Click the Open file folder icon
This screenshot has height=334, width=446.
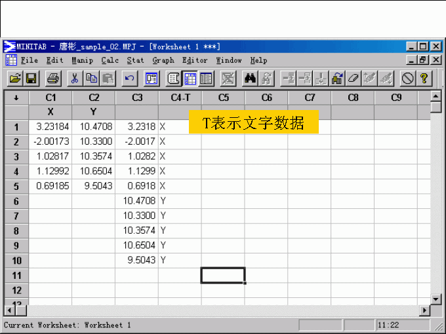click(x=14, y=79)
